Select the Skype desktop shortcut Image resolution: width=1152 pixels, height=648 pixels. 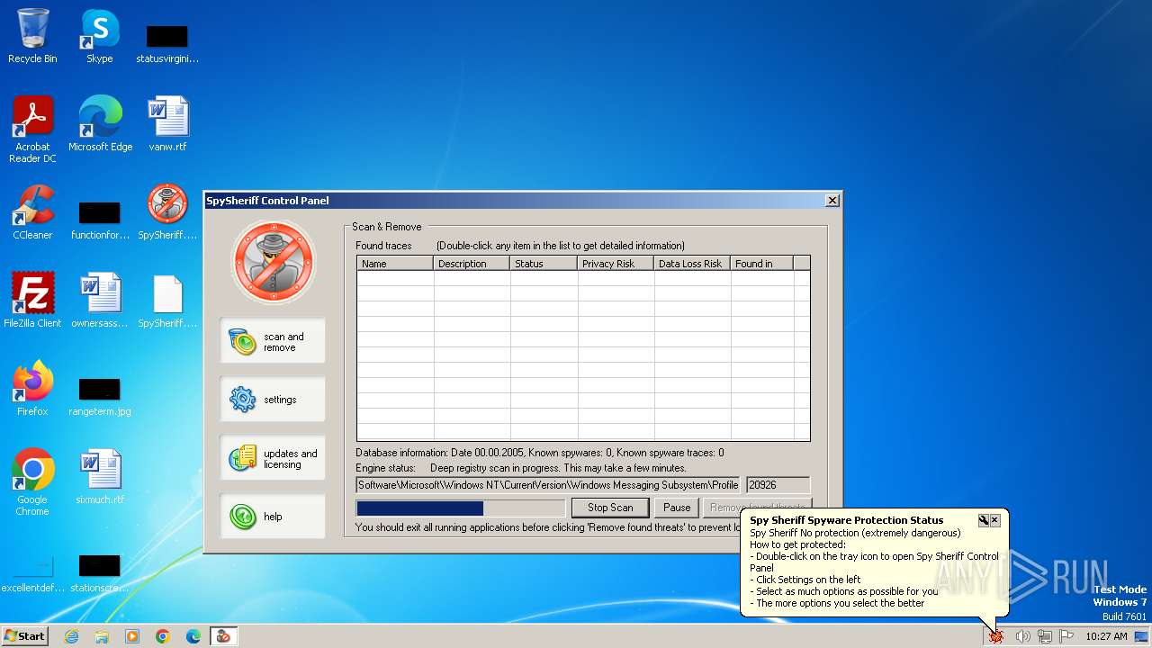tap(99, 37)
